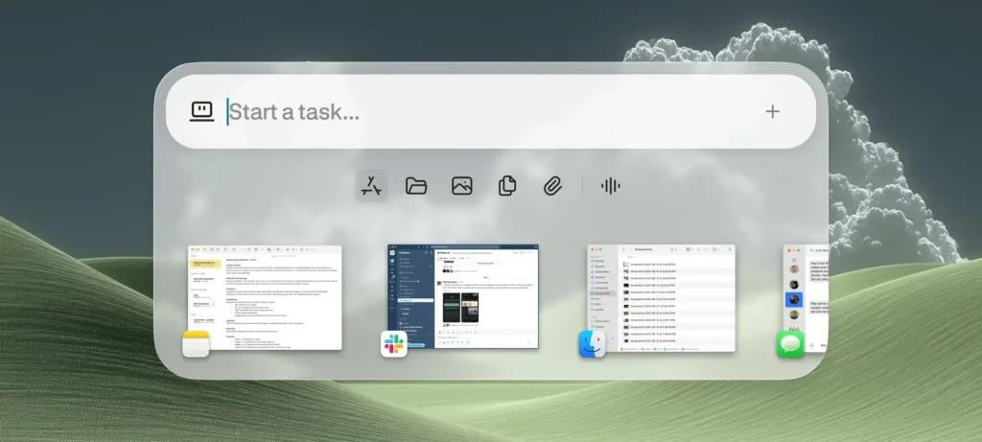Select the Apps filter icon
This screenshot has width=982, height=442.
tap(371, 186)
